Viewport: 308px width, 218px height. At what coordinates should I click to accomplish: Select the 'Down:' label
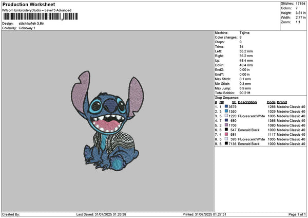(x=219, y=65)
